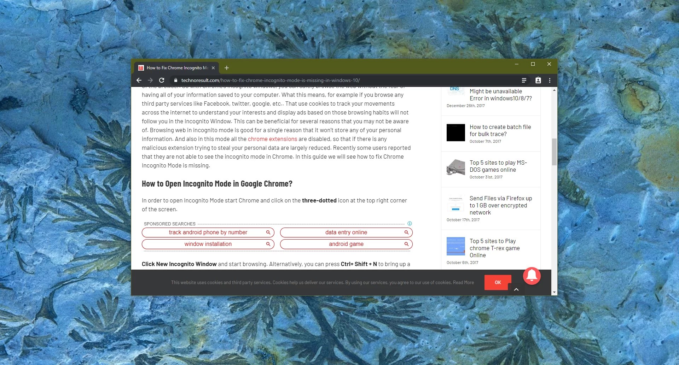Click the forward navigation arrow
This screenshot has height=365, width=679.
point(150,80)
